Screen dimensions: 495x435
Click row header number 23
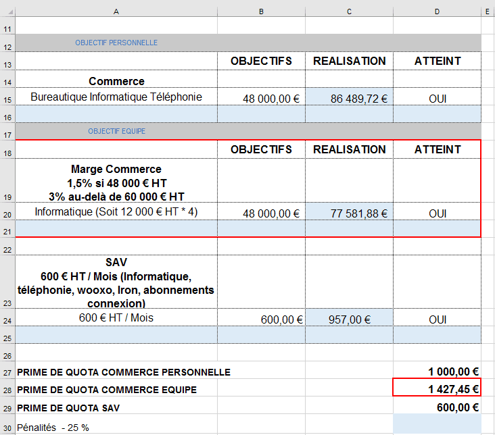pos(7,304)
